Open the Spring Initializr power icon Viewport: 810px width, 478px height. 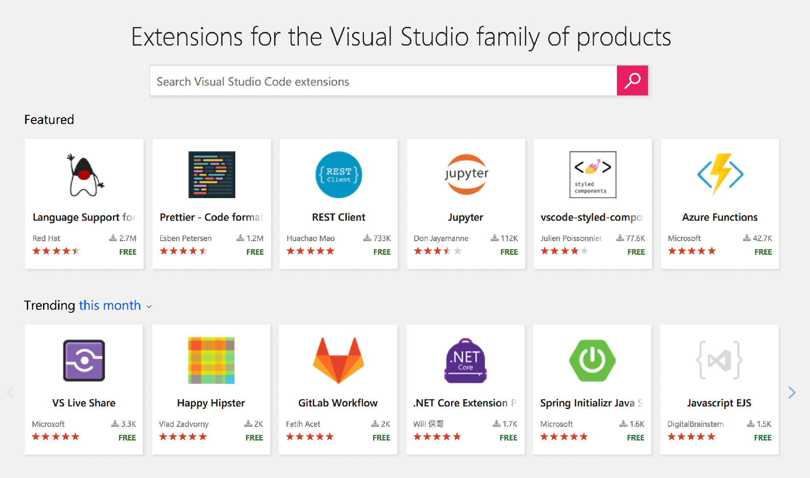(592, 360)
